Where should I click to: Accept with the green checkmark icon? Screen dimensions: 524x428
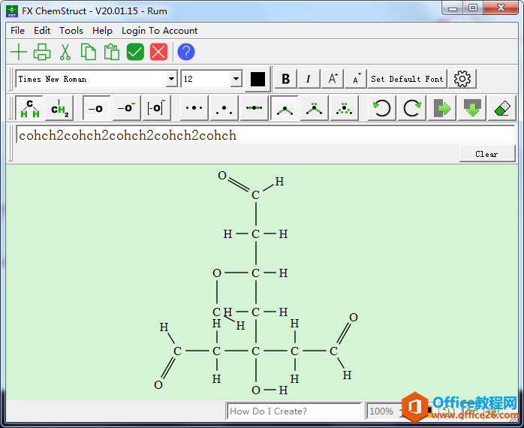point(135,52)
